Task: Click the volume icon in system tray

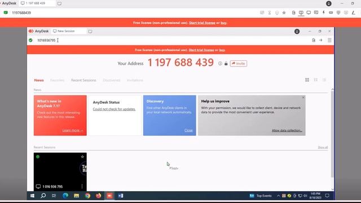Action: [305, 196]
